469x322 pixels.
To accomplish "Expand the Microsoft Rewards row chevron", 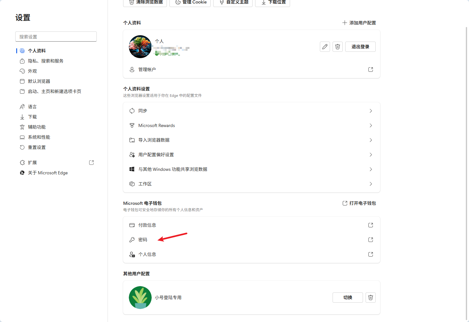I will (370, 125).
